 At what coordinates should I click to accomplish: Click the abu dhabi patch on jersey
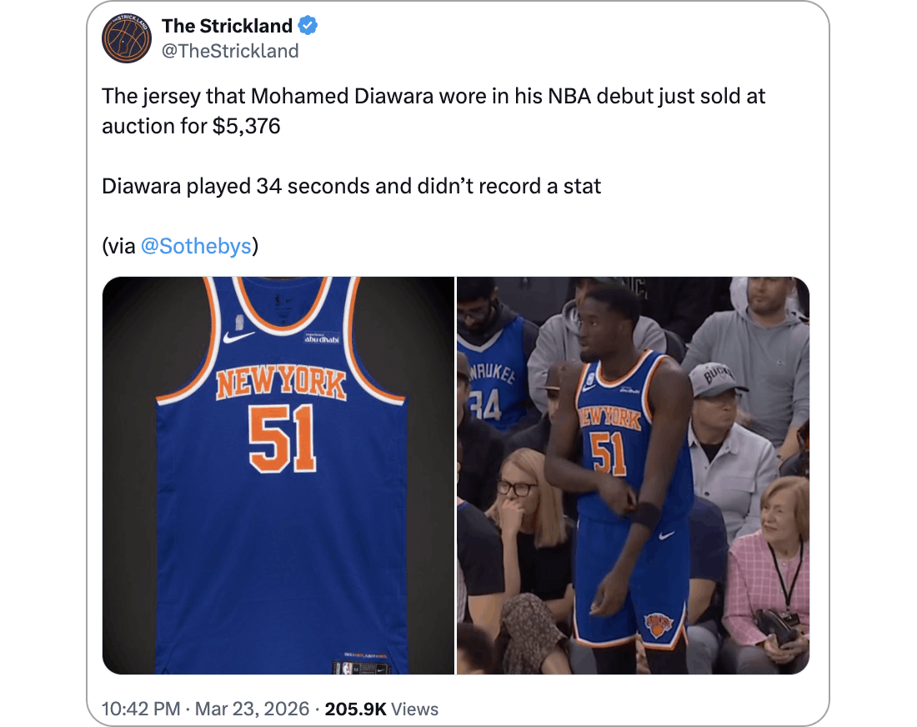click(x=322, y=338)
